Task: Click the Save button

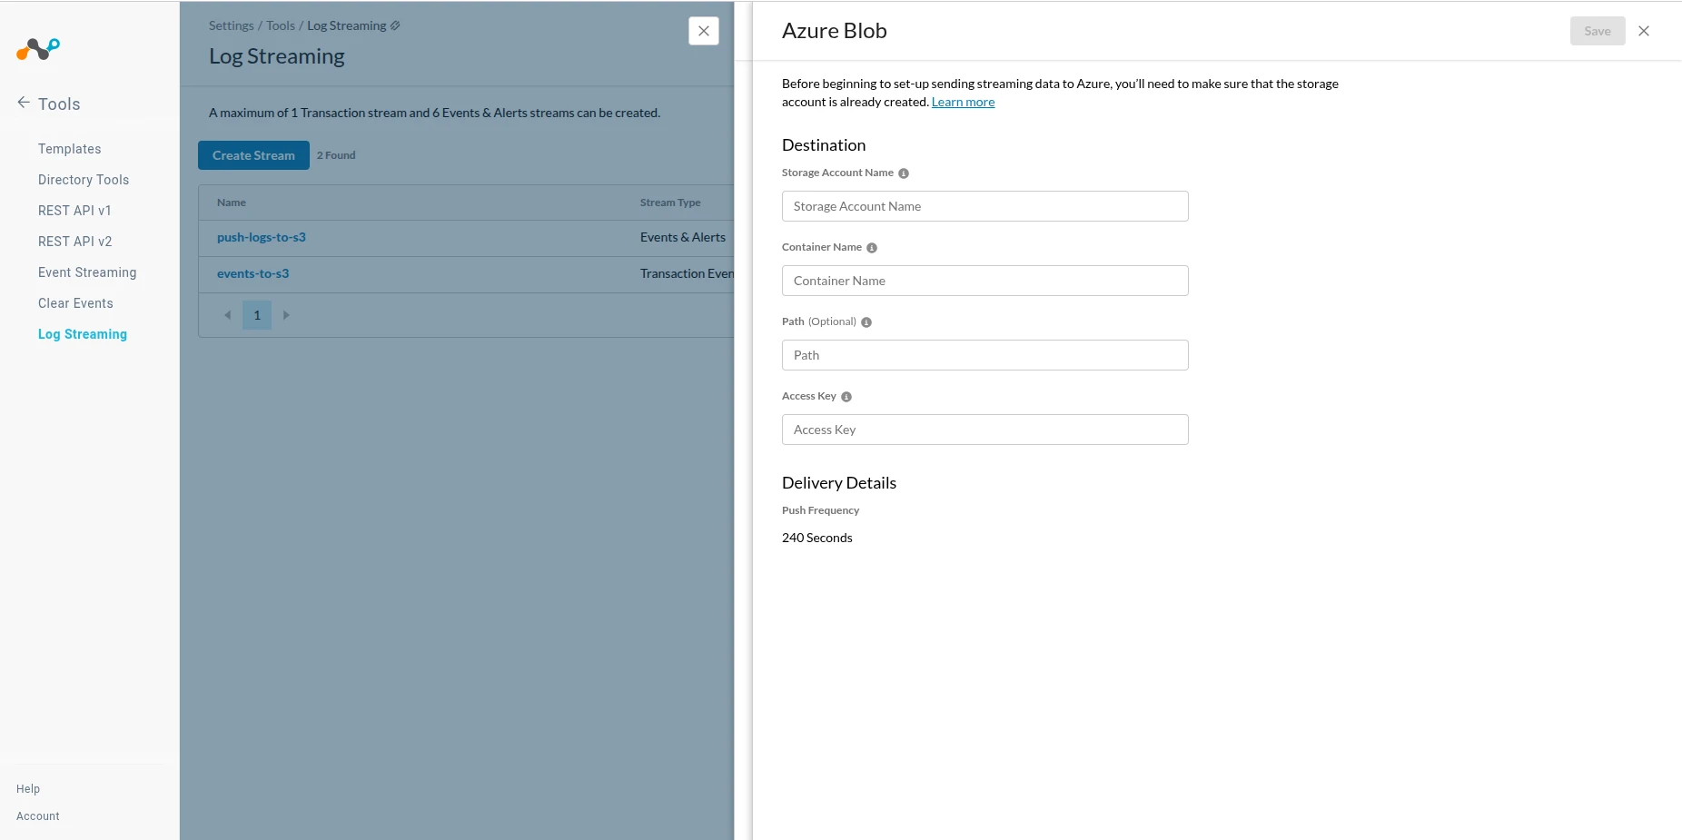Action: tap(1598, 31)
